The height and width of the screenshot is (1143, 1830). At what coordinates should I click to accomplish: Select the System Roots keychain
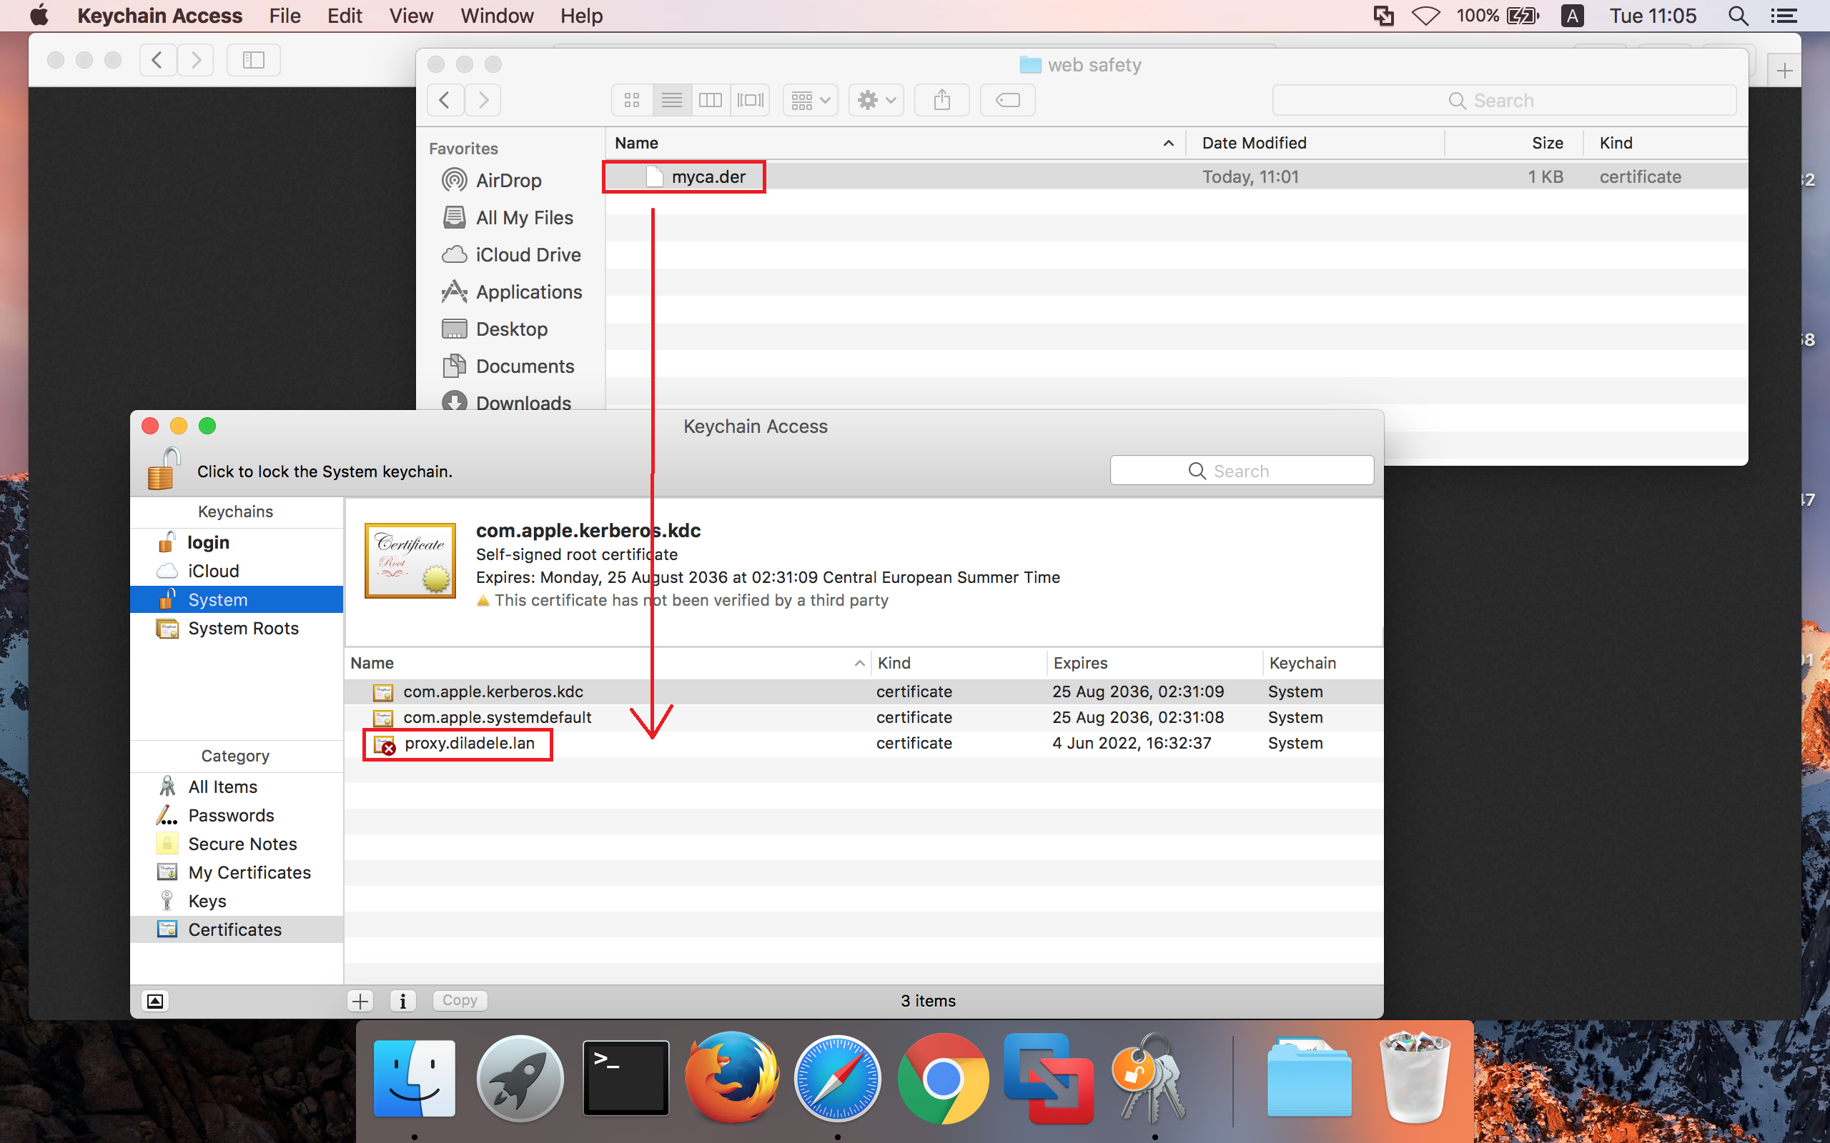coord(237,628)
